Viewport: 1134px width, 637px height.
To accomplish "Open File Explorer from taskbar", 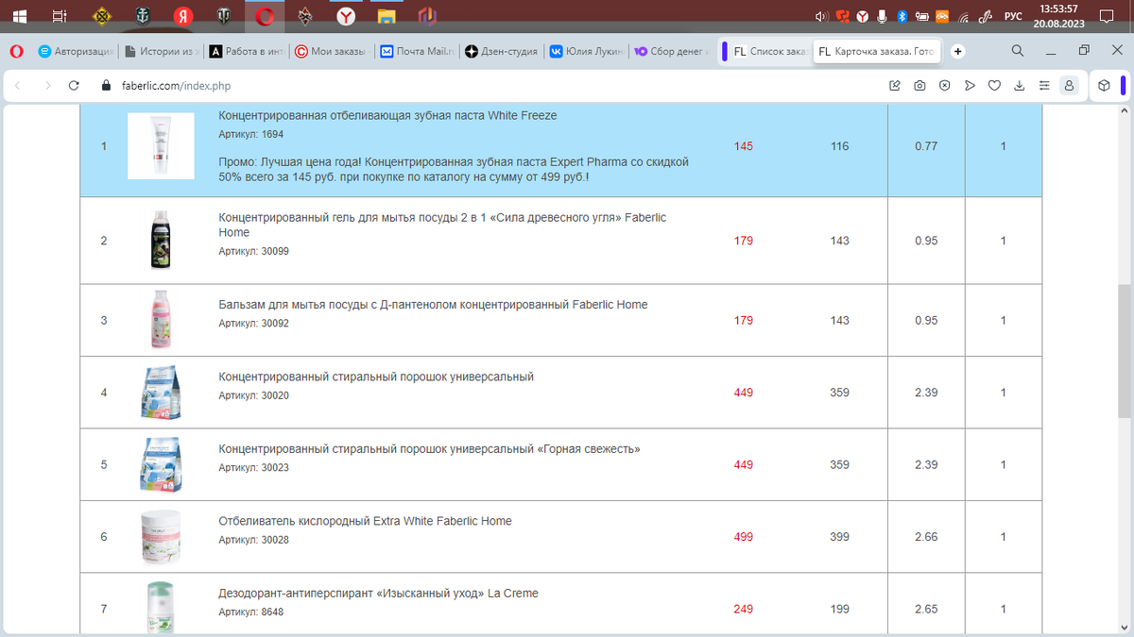I will coord(387,16).
